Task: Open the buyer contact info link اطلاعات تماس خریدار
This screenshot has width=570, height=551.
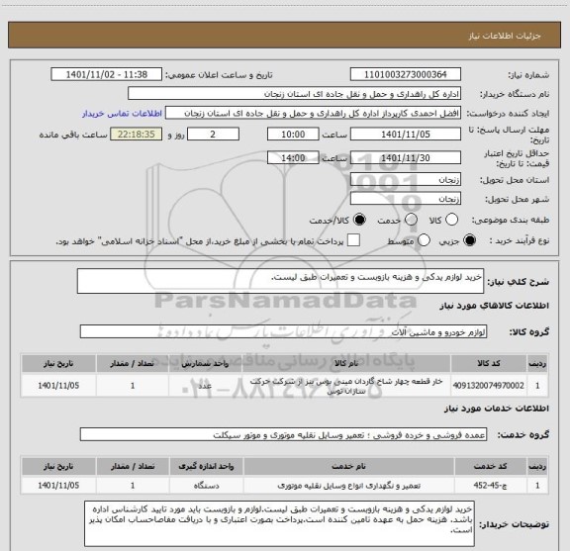Action: point(122,114)
